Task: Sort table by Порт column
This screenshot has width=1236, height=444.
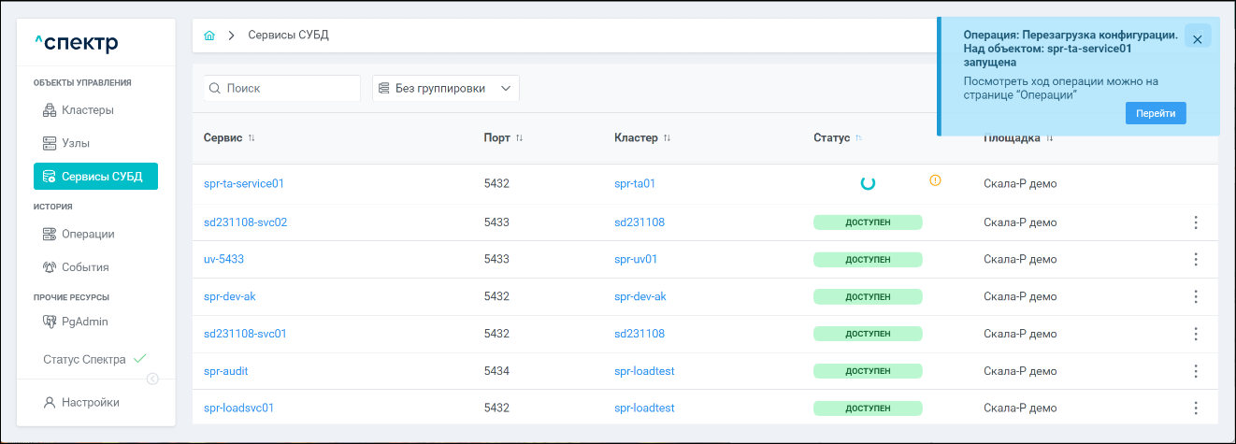Action: (519, 138)
